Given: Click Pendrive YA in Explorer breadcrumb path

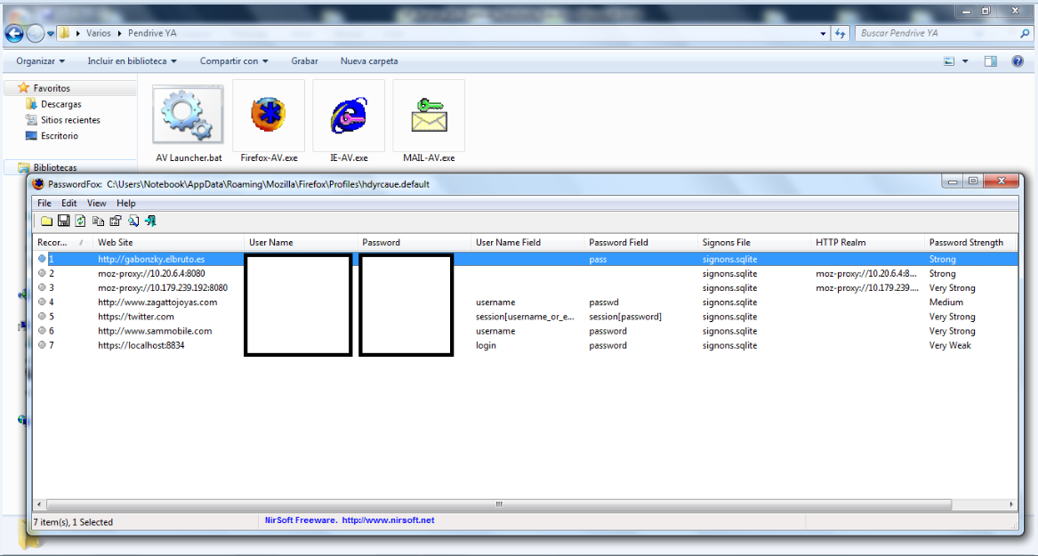Looking at the screenshot, I should 152,33.
